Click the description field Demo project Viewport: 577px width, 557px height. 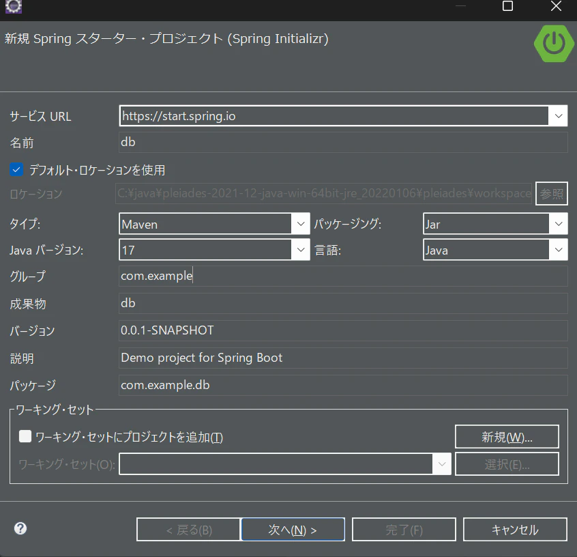[343, 358]
